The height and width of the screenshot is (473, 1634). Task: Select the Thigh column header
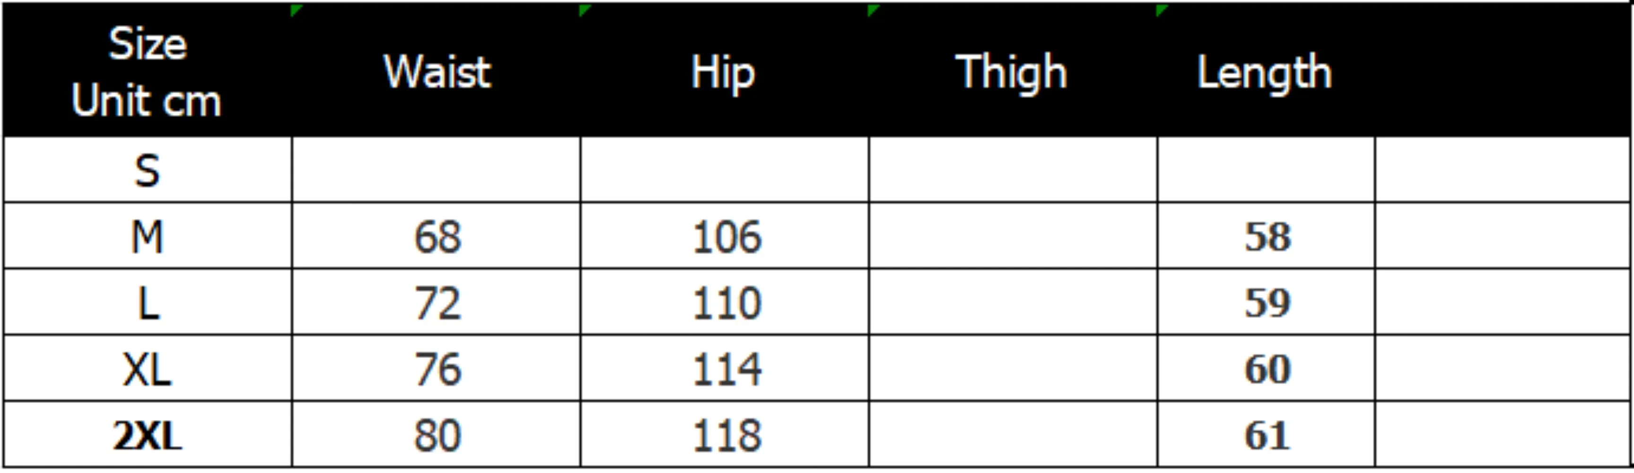click(1012, 71)
